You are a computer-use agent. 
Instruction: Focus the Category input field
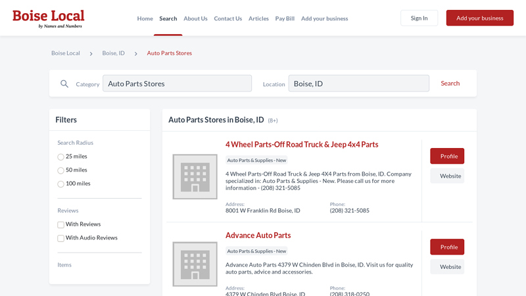click(177, 84)
